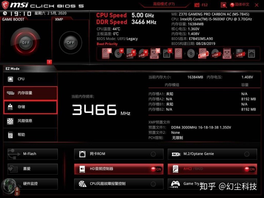Screen dimensions: 264x198
Task: Select the UEFI USB CD/DVD boot icon
Action: 143,54
